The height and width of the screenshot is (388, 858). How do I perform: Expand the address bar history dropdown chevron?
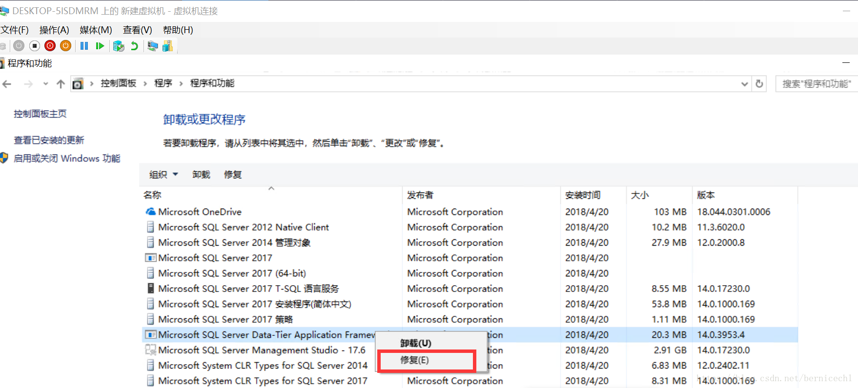point(744,84)
